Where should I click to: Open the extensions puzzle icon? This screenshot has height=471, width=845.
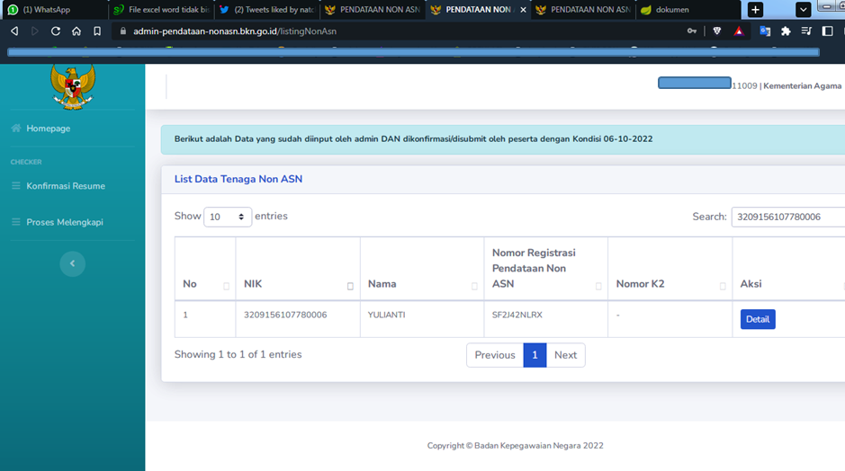tap(786, 31)
